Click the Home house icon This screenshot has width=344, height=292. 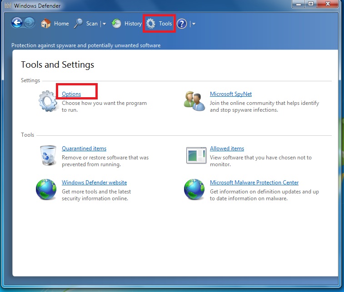tap(46, 23)
